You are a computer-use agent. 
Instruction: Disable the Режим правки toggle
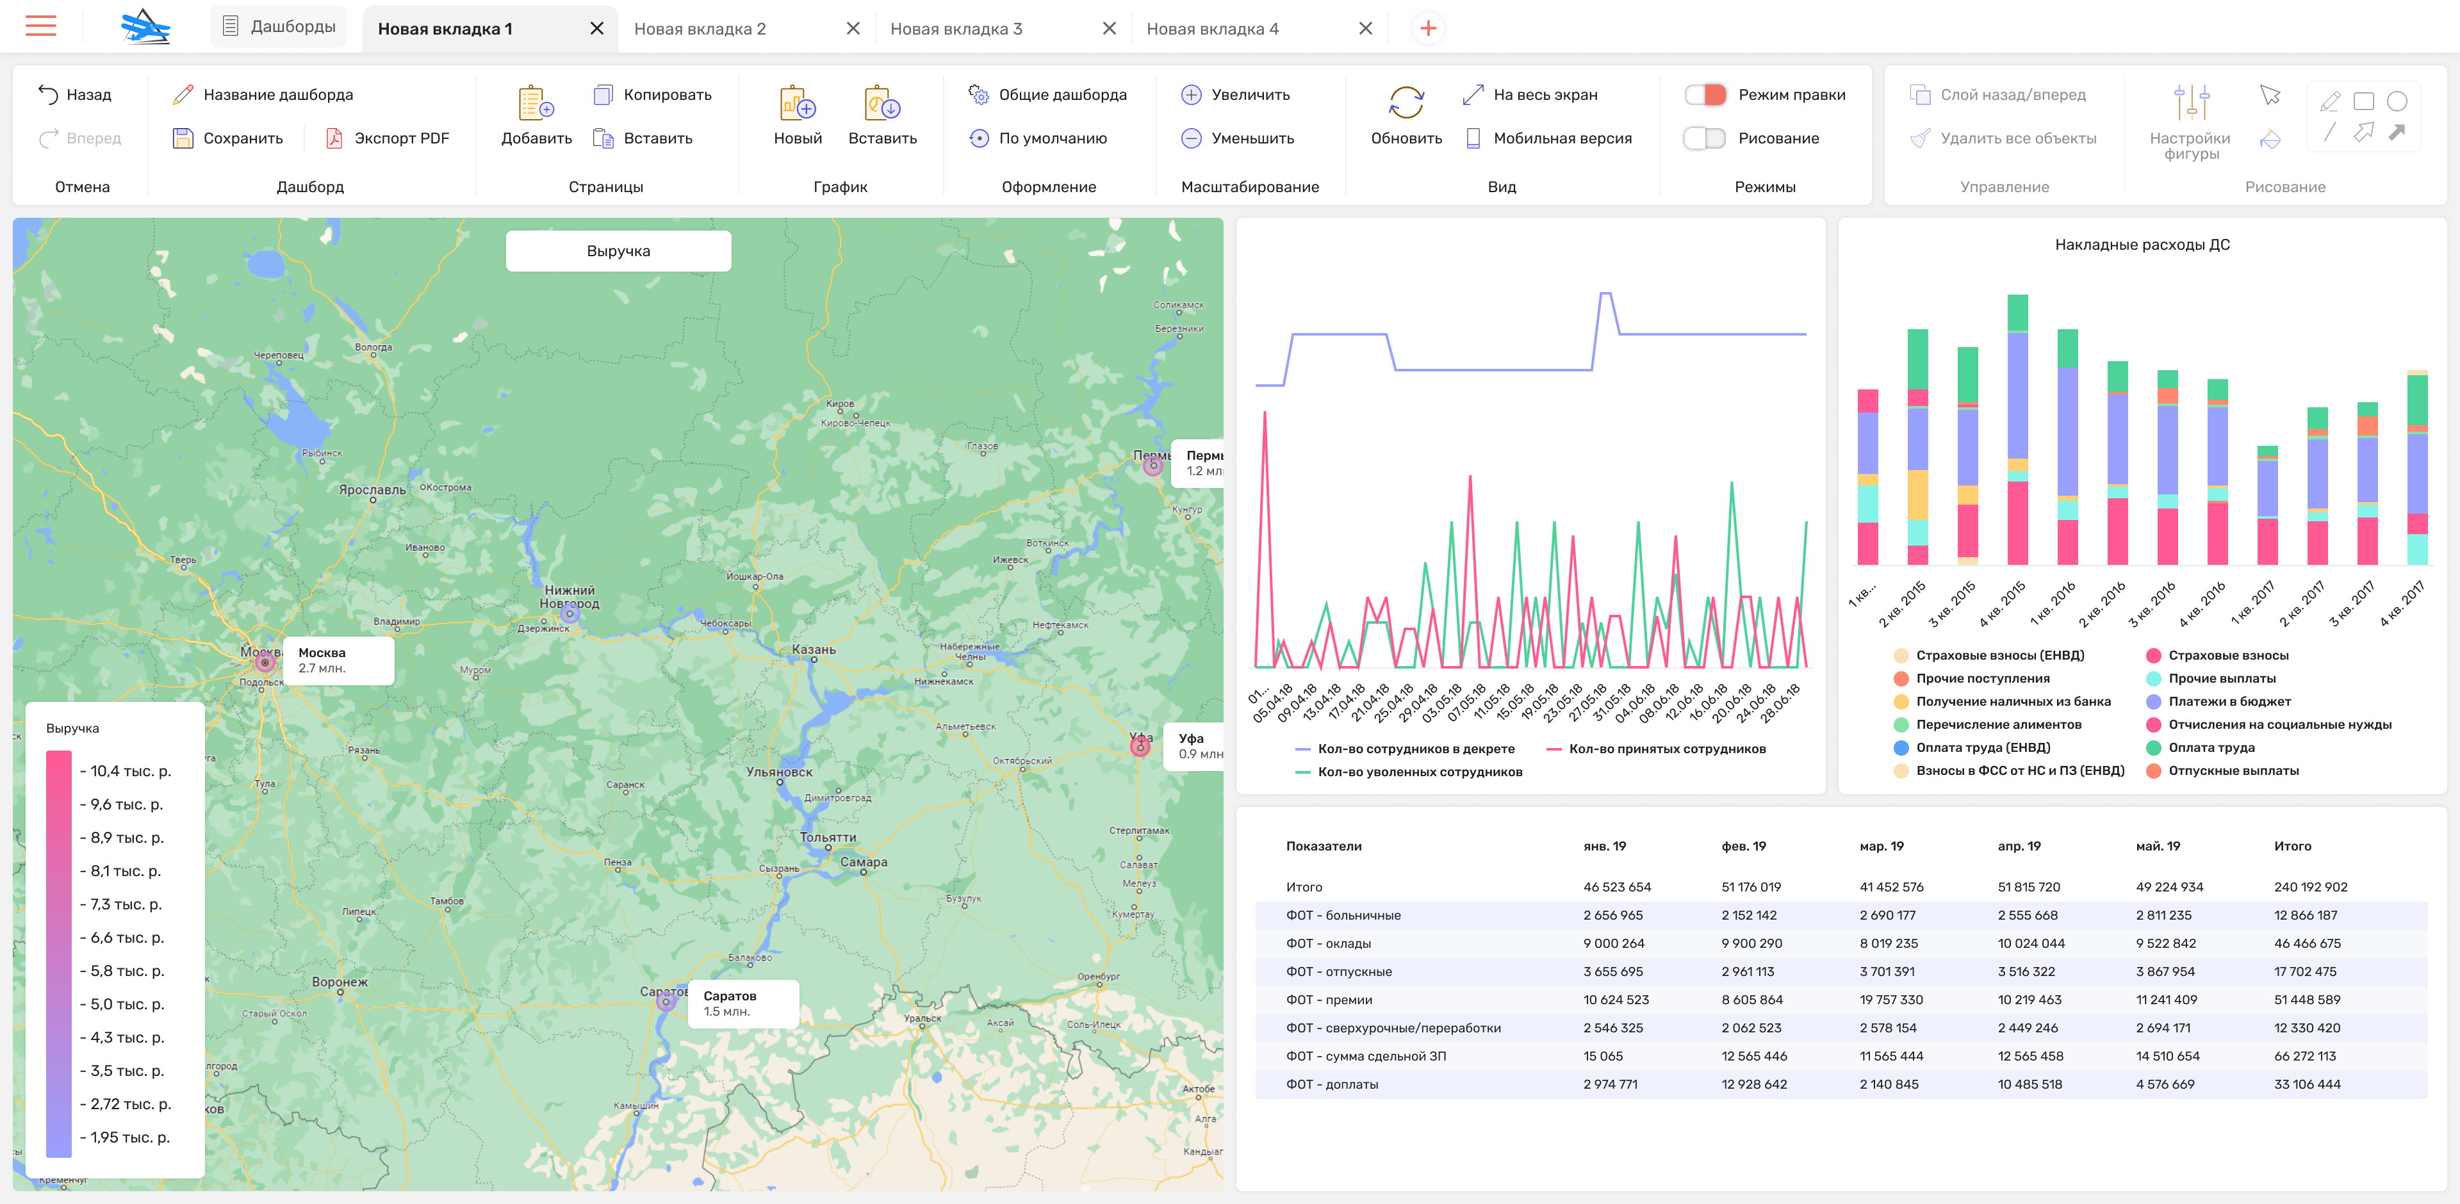pos(1705,95)
